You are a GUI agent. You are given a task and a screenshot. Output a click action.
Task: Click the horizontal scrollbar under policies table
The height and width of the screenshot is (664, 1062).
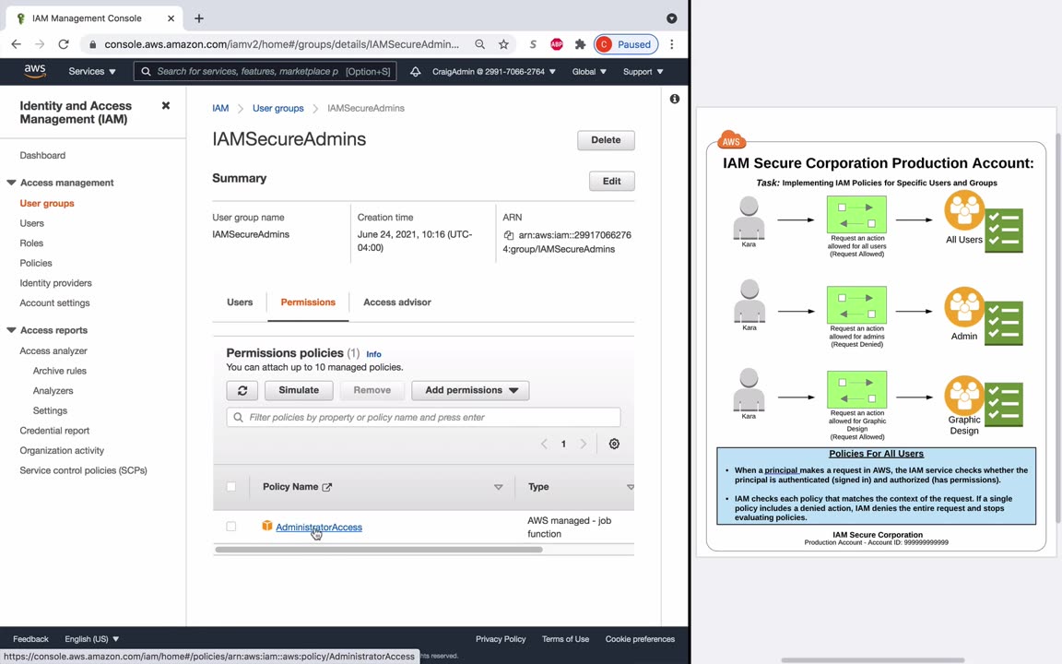point(379,550)
